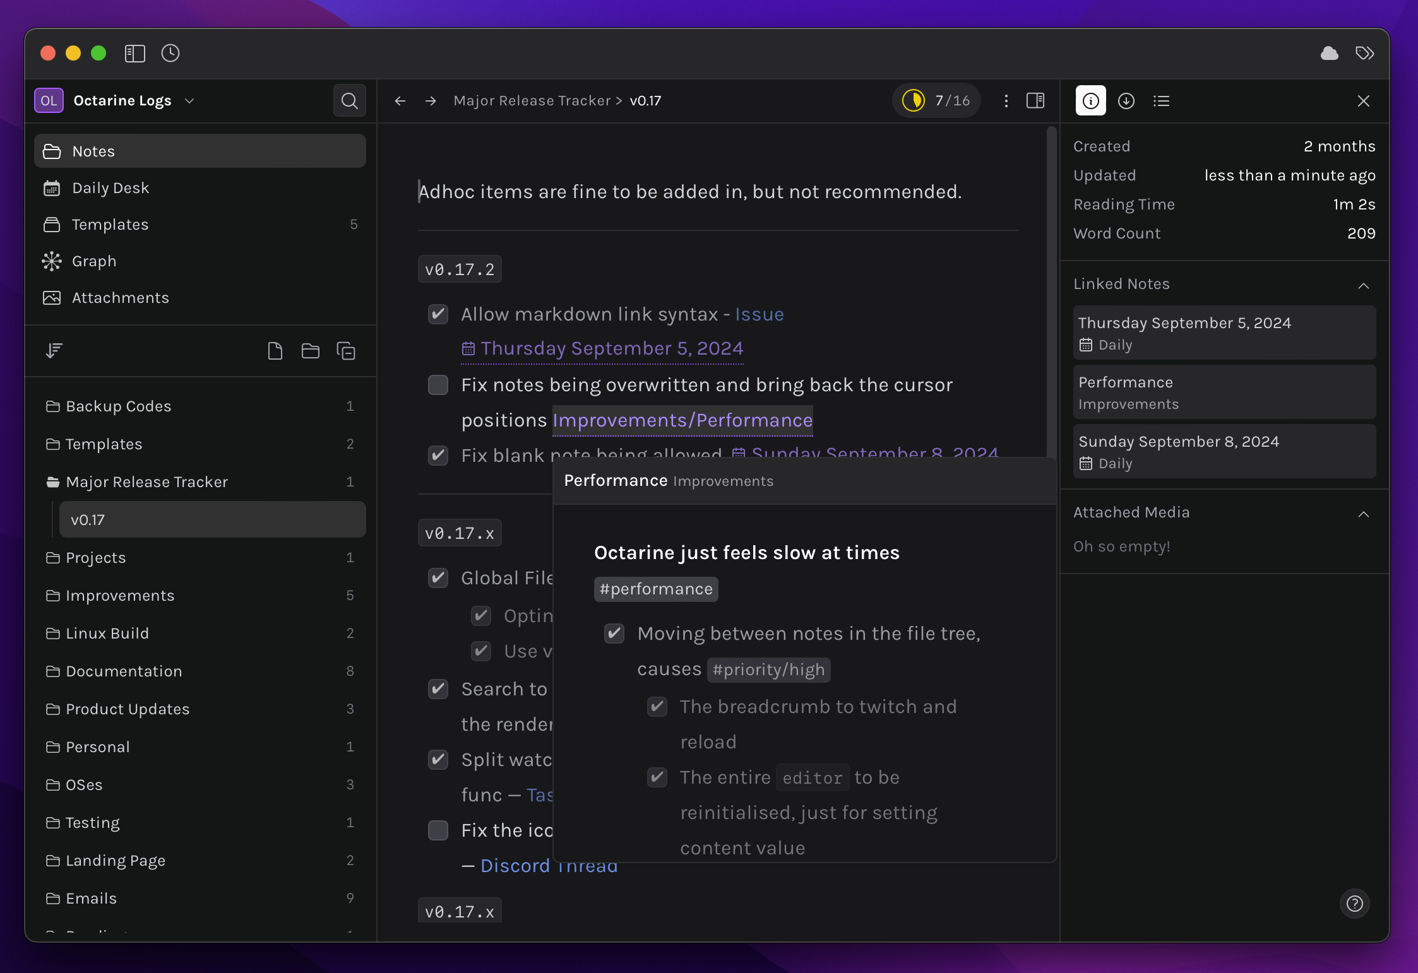Open Thursday September 5, 2024 date link

602,349
